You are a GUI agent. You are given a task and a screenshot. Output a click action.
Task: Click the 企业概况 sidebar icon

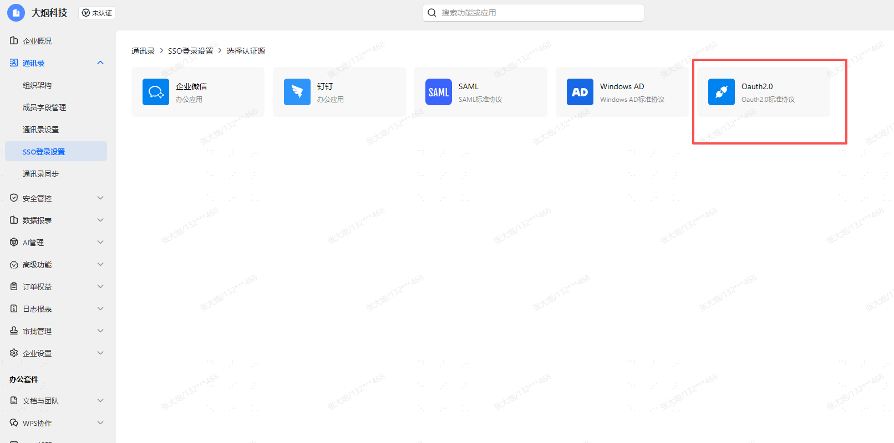(x=14, y=40)
